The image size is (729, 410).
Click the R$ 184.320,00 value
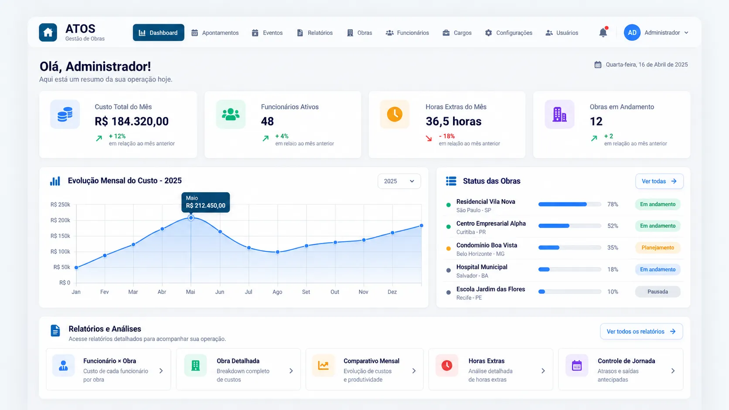(x=132, y=122)
